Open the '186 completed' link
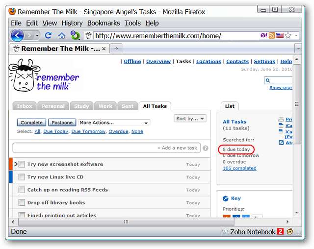Image resolution: width=314 pixels, height=249 pixels. [239, 168]
